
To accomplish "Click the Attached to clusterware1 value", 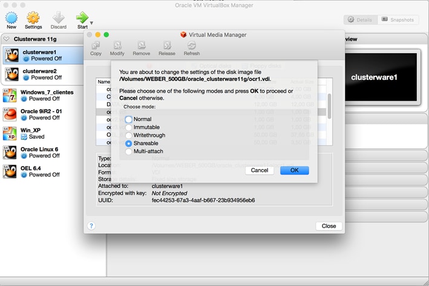I will 167,186.
